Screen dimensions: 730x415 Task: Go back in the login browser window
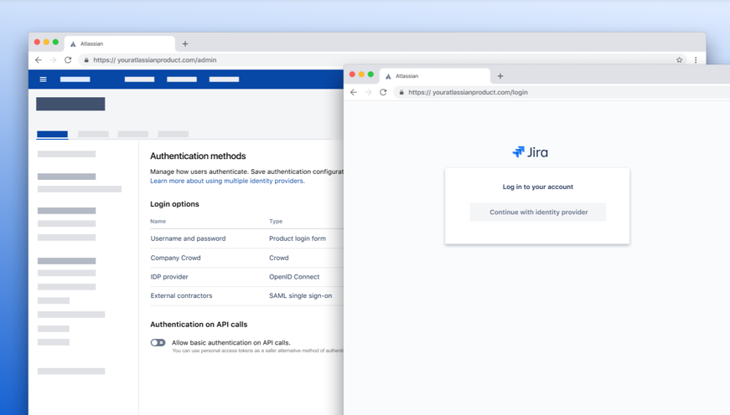pos(354,93)
